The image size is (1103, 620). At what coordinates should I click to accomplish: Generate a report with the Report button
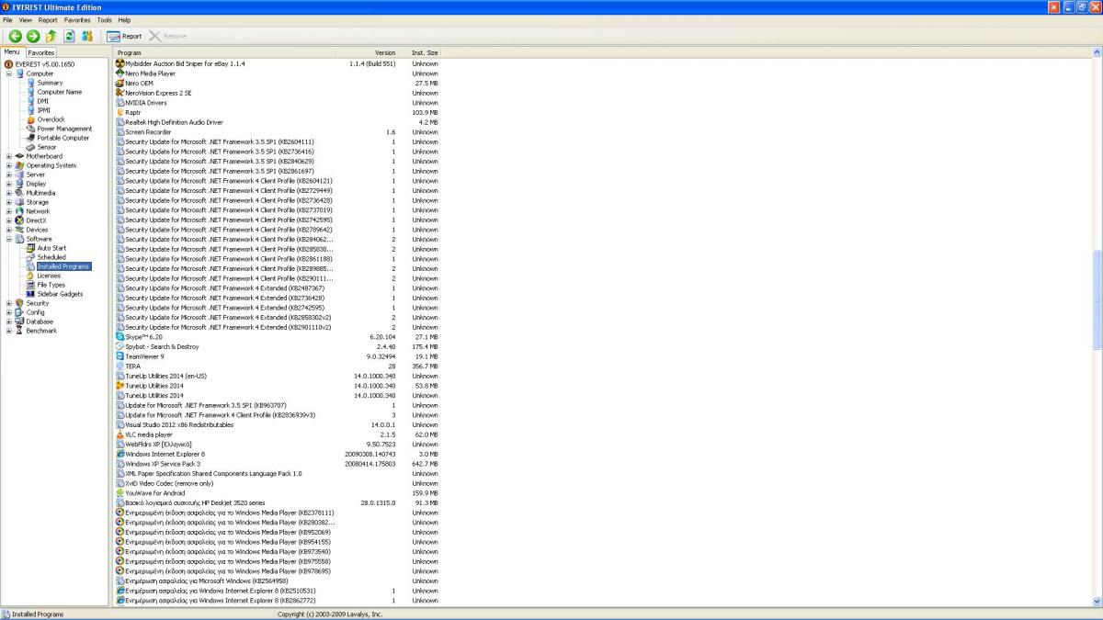[x=124, y=36]
